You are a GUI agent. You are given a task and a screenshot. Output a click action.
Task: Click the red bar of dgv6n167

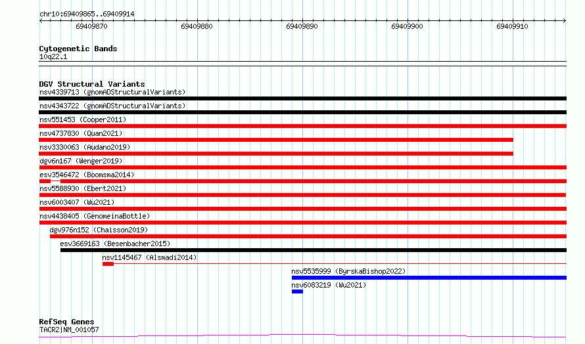coord(302,167)
